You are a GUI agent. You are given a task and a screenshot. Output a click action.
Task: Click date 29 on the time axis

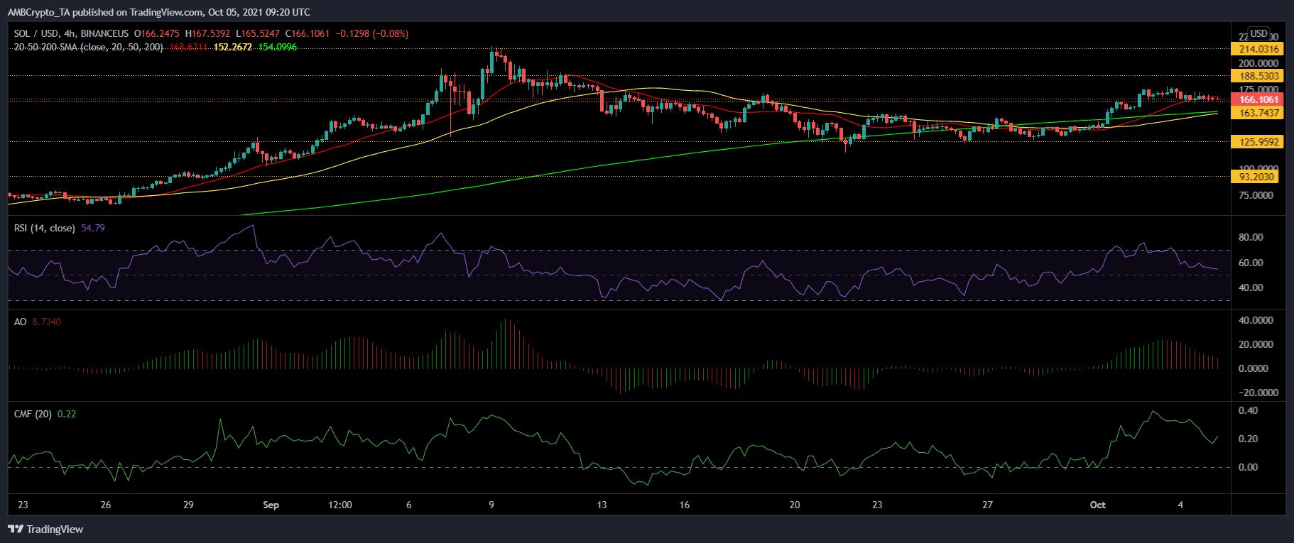188,505
